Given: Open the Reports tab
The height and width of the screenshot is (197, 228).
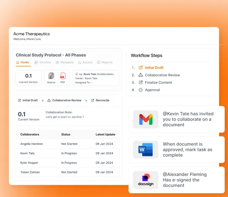Looking at the screenshot, I should point(105,62).
